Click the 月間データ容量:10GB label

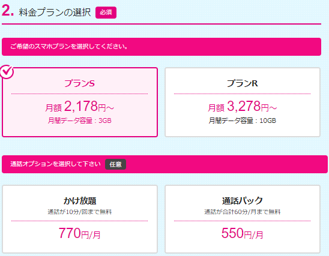pyautogui.click(x=243, y=121)
